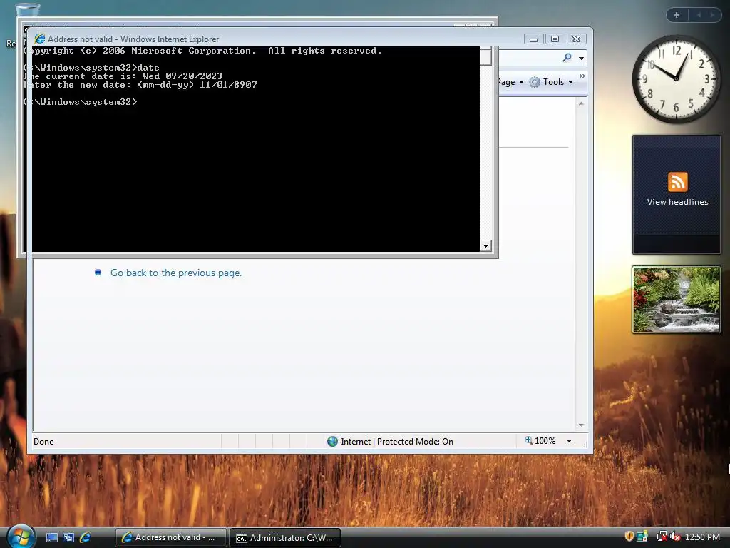Screen dimensions: 730x548
Task: Click 'Internet | Protected Mode: On' status
Action: click(390, 441)
